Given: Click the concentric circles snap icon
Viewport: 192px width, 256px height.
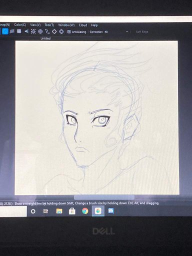Looking at the screenshot, I should 61,31.
